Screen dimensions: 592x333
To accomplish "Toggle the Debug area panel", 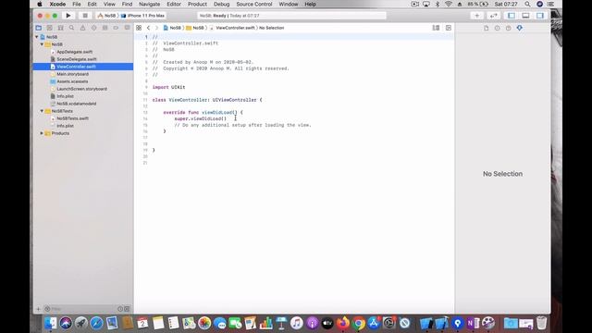I will pos(525,16).
